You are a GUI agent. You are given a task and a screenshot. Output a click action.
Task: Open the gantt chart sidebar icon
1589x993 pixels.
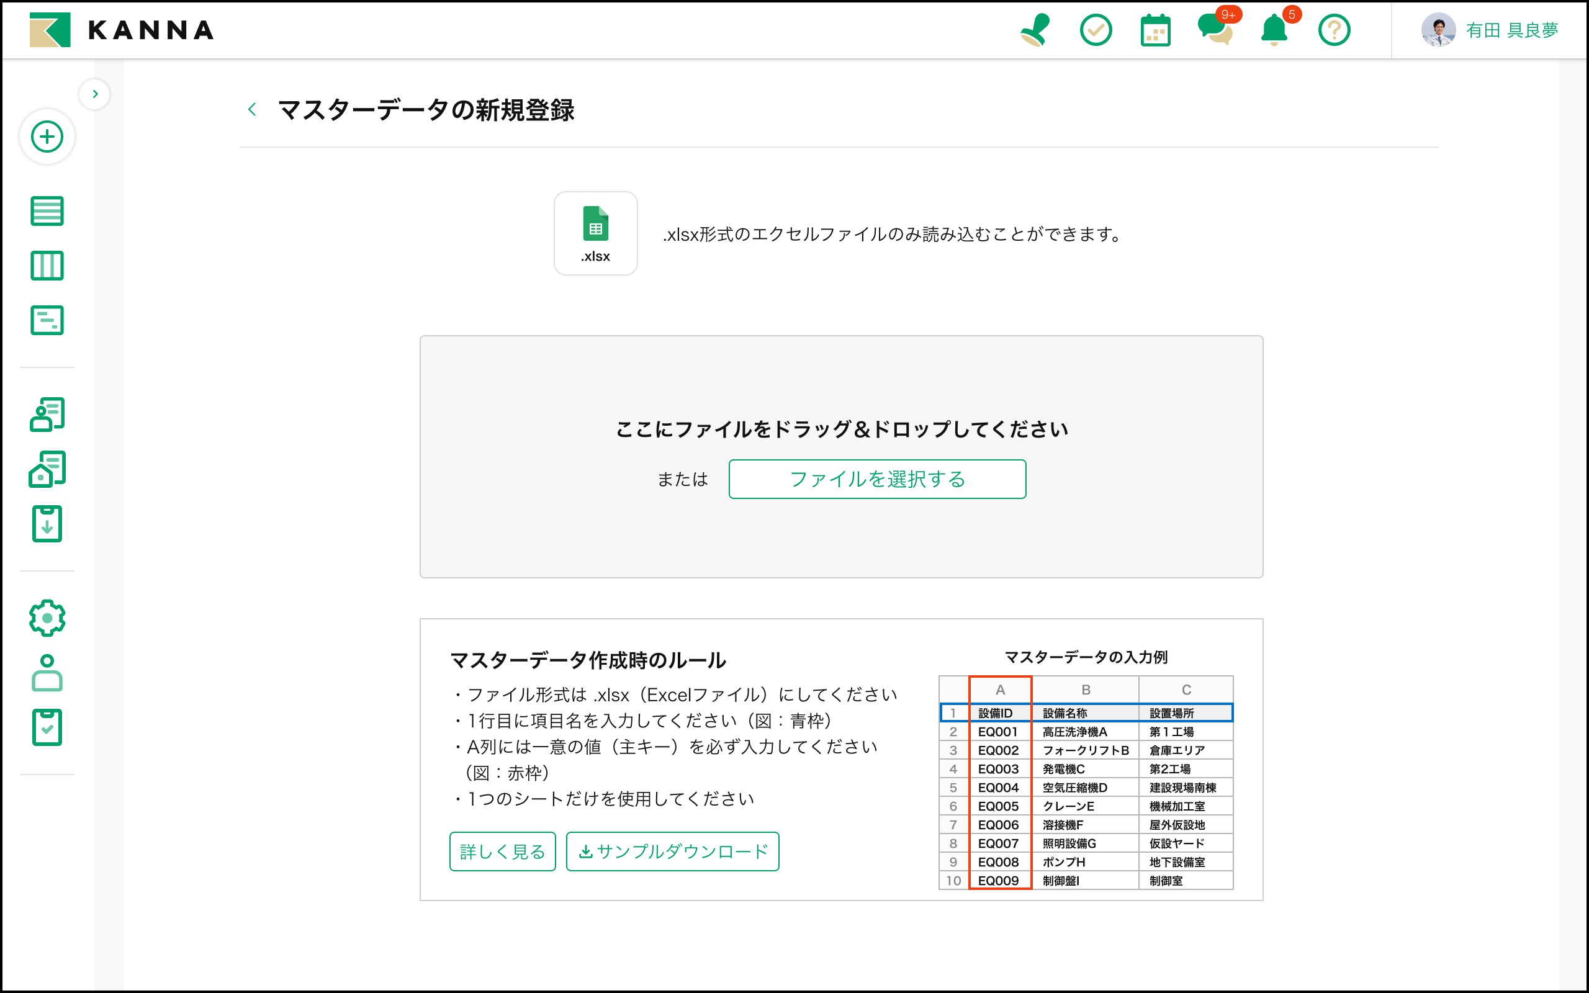47,320
